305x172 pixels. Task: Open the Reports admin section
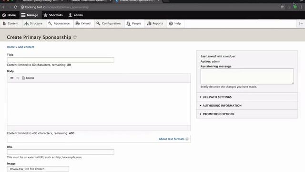tap(155, 23)
